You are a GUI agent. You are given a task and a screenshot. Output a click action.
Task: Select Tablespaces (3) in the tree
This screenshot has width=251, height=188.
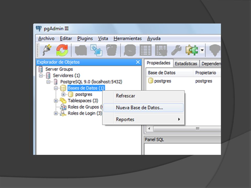click(83, 101)
